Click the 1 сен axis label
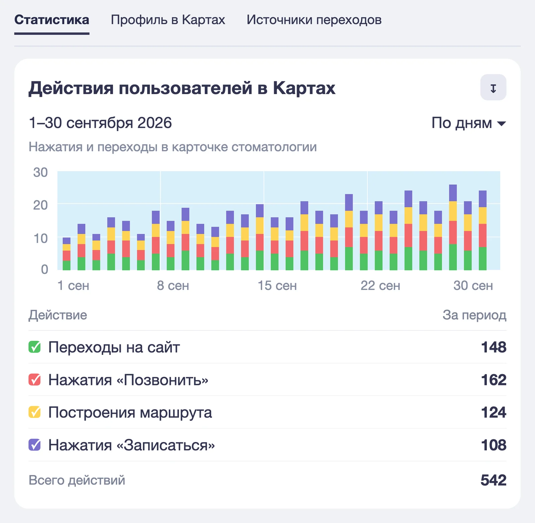The height and width of the screenshot is (523, 535). 73,286
